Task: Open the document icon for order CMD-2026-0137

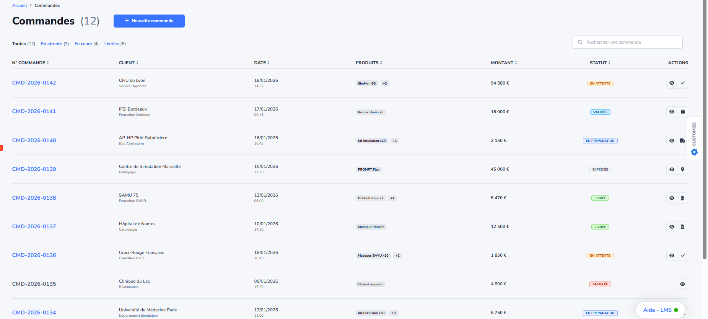Action: (x=682, y=227)
